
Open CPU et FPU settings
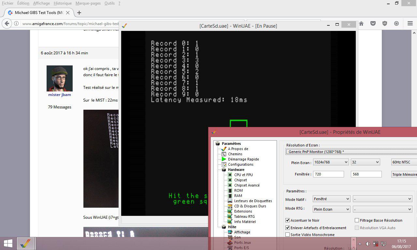[243, 175]
